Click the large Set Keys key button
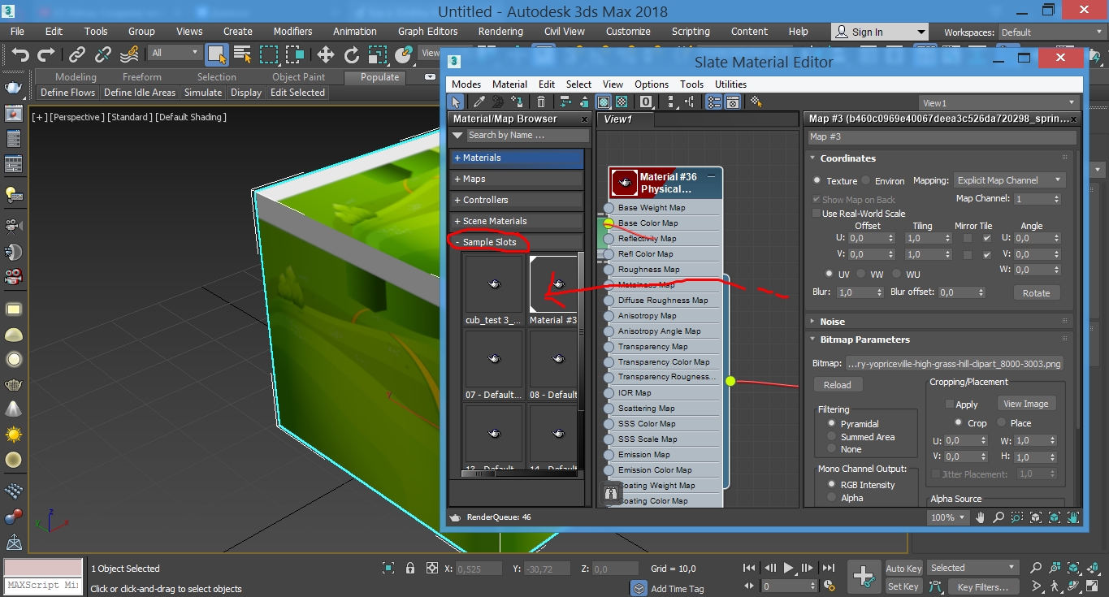This screenshot has height=597, width=1109. (x=864, y=577)
